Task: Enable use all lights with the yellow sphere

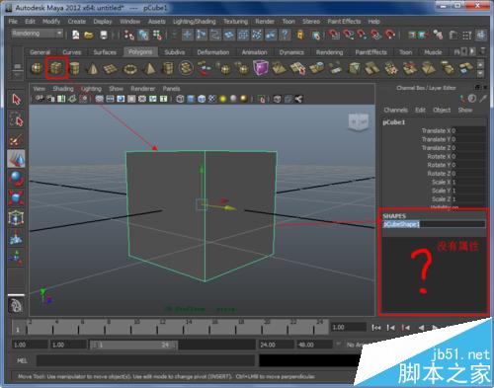Action: coord(223,99)
